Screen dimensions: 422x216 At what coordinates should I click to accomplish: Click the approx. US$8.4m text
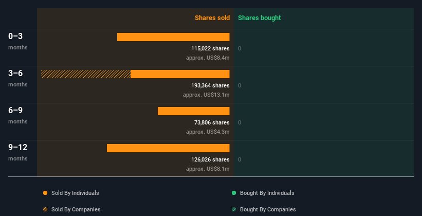(208, 58)
